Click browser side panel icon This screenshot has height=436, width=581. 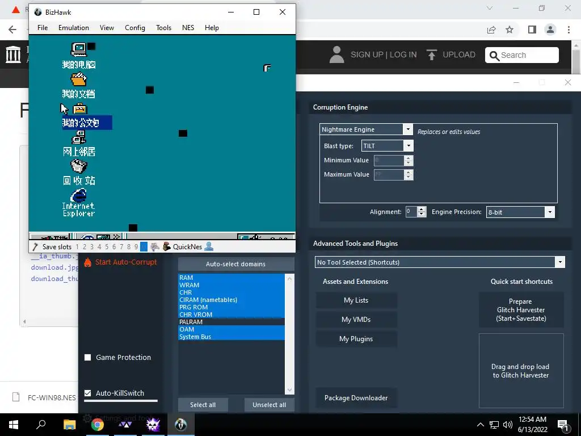(532, 30)
